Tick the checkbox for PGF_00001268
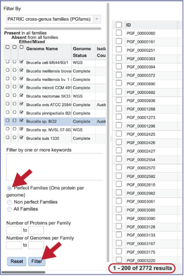 [x=119, y=109]
